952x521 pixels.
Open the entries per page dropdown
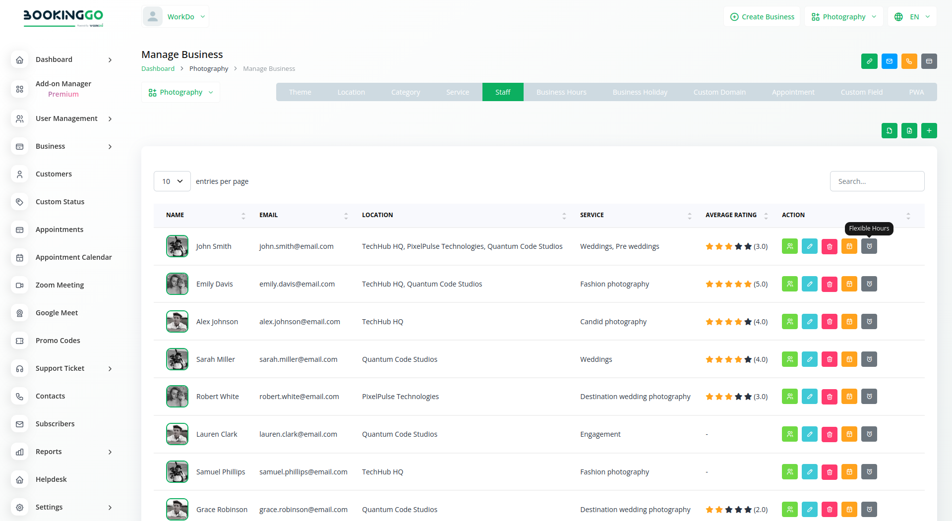pyautogui.click(x=172, y=181)
